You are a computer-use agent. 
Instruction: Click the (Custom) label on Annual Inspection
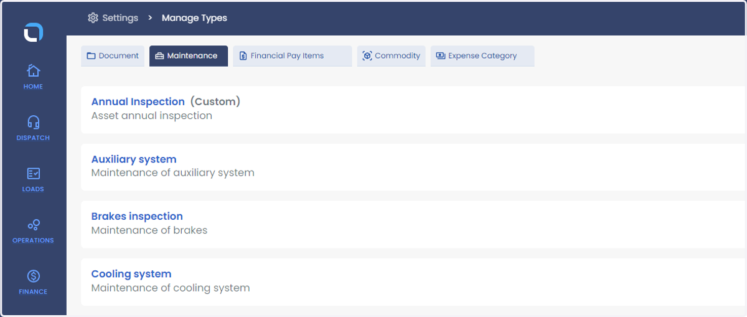coord(215,102)
